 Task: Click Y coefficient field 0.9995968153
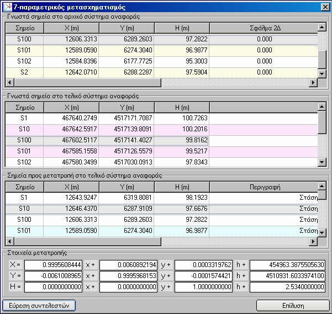pos(129,276)
